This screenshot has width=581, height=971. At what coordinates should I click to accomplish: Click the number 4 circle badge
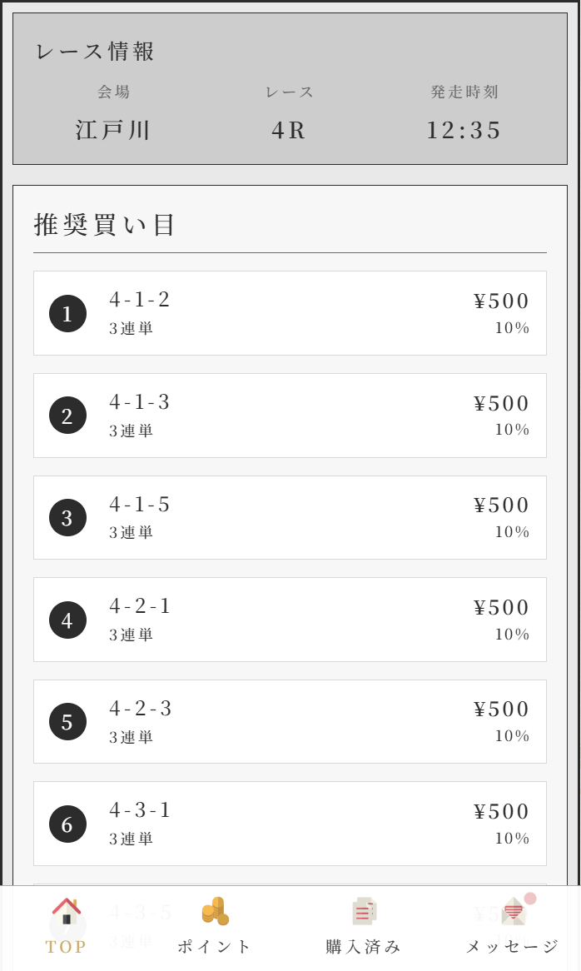pos(67,620)
